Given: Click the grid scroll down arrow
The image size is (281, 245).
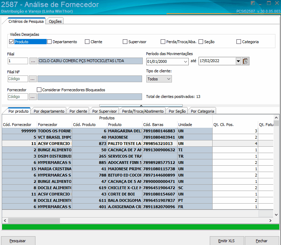Looking at the screenshot, I should point(276,214).
